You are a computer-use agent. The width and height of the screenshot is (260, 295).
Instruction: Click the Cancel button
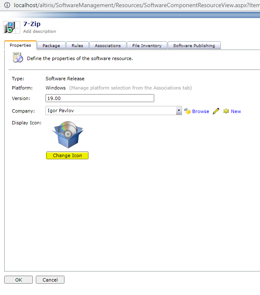tap(50, 280)
